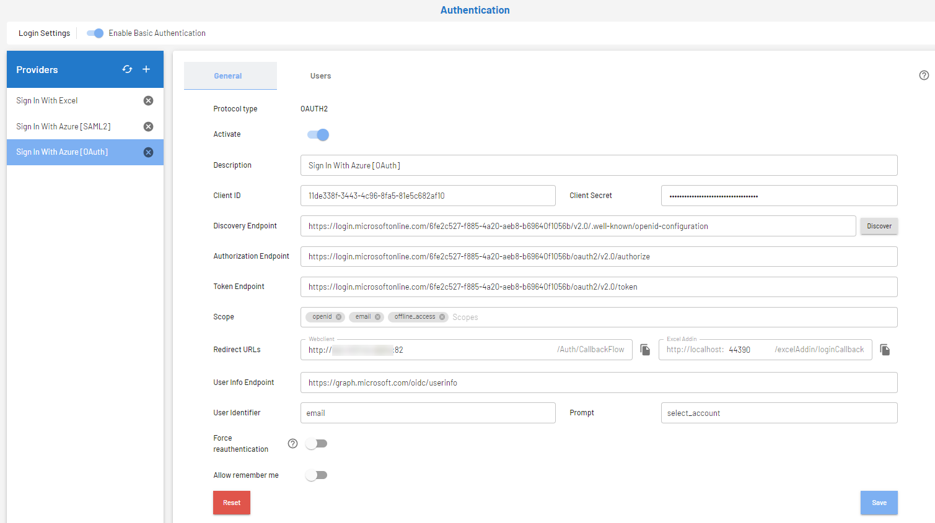Turn off the Activate switch
The image size is (935, 523).
coord(318,135)
